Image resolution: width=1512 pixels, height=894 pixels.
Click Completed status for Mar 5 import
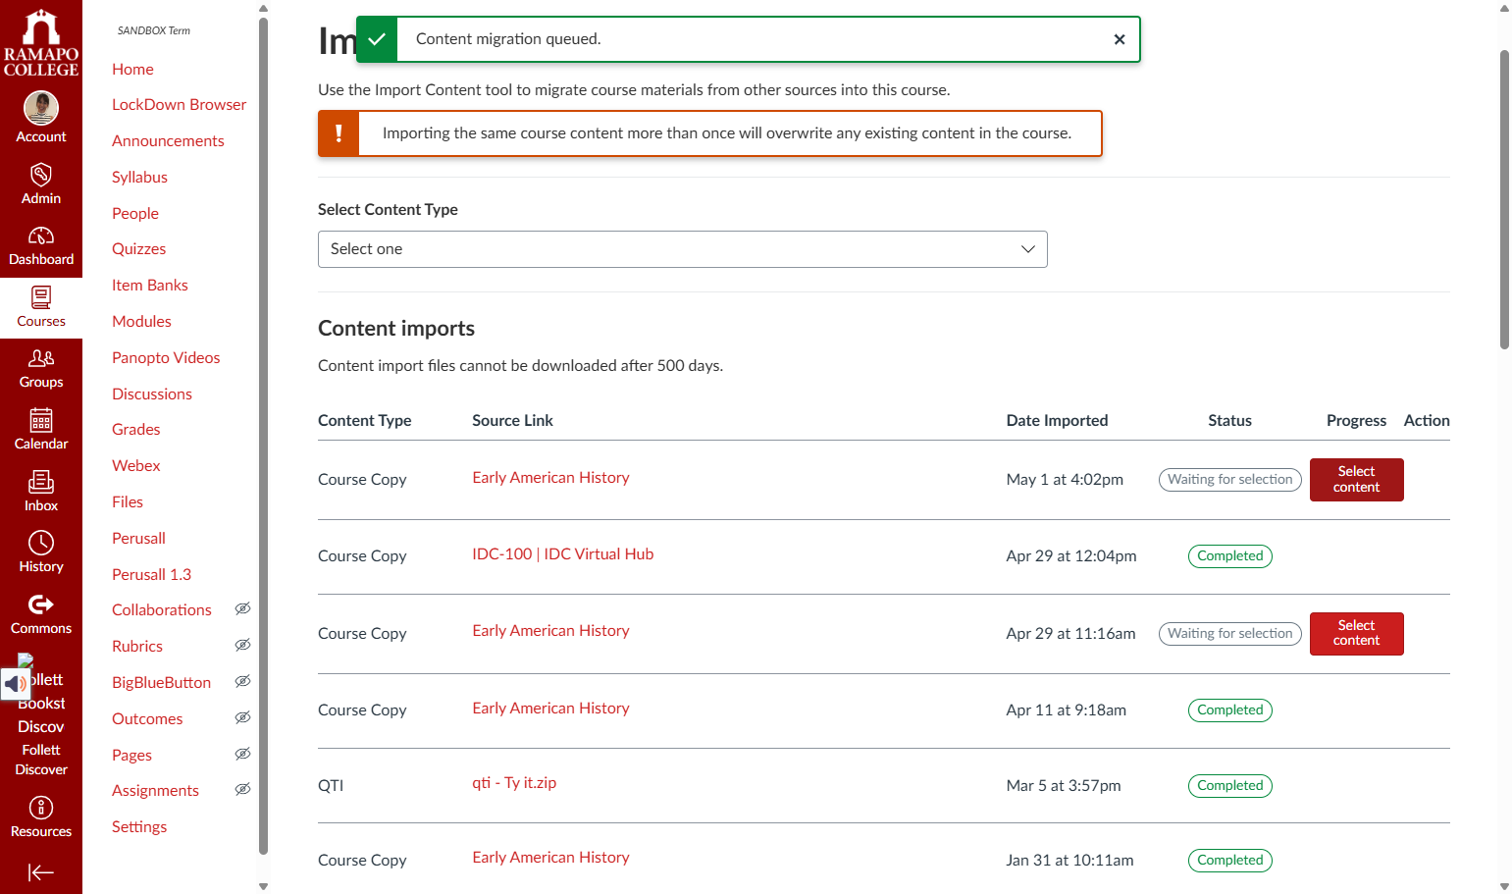point(1230,786)
